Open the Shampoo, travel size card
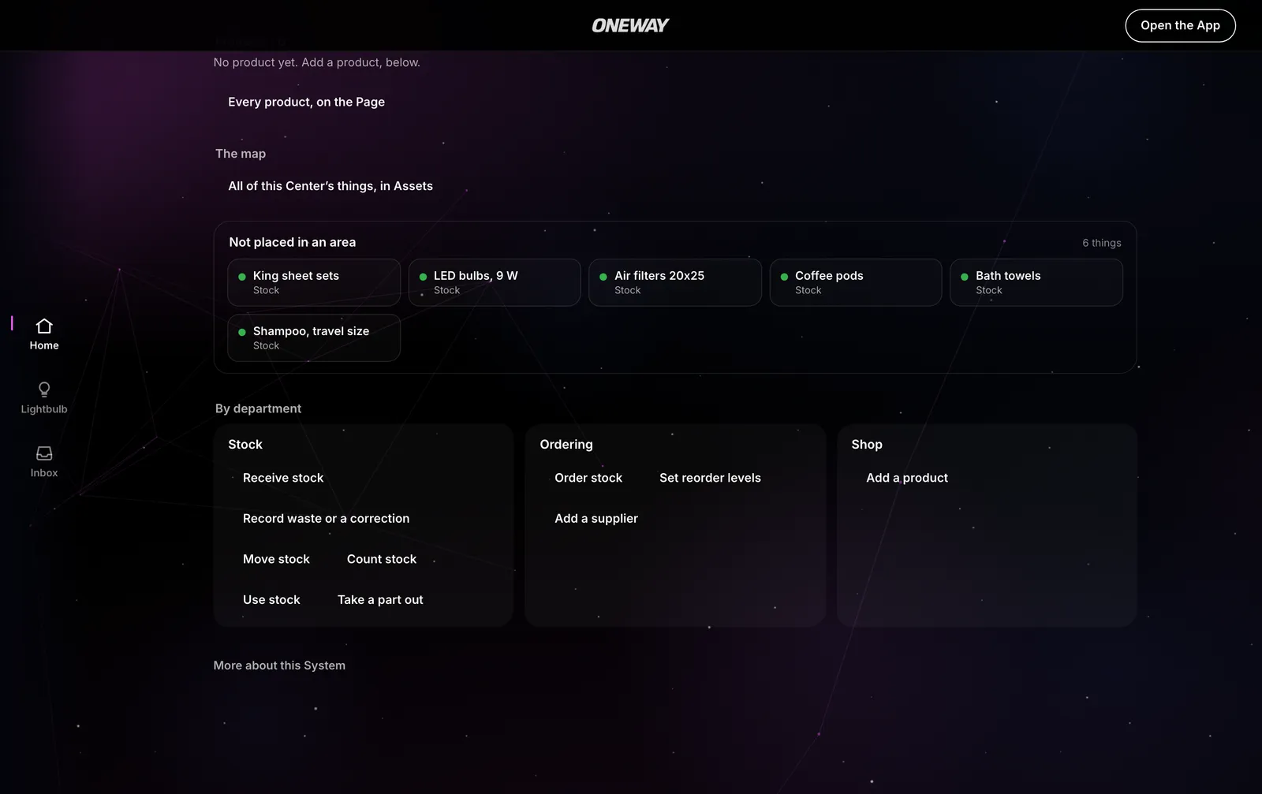The width and height of the screenshot is (1262, 794). pos(314,337)
